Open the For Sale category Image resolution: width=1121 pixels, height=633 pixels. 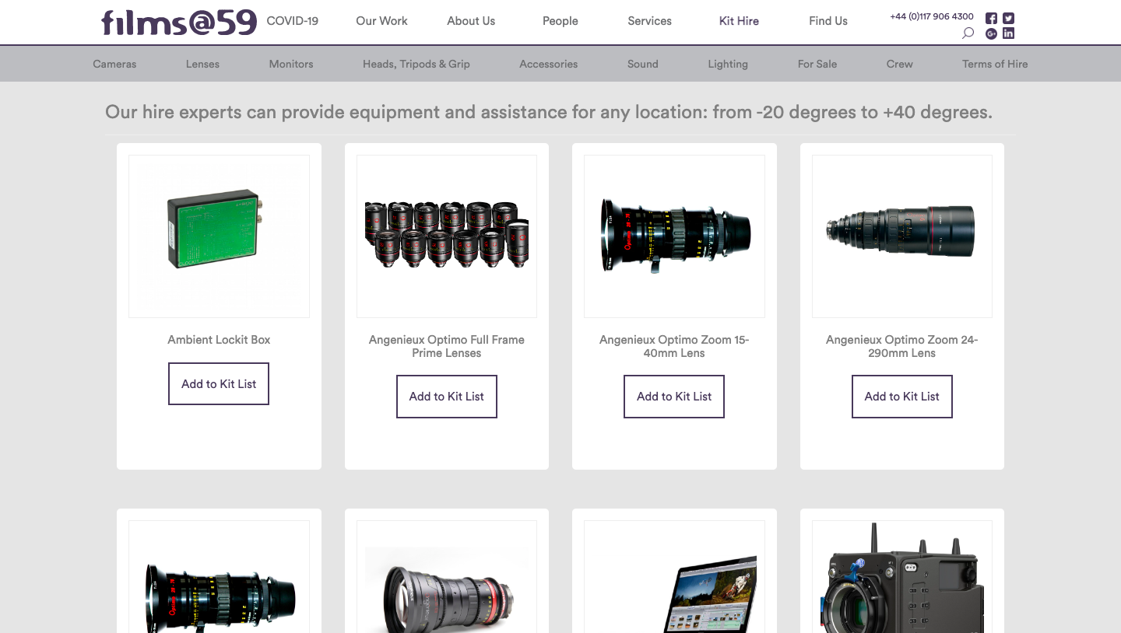[817, 64]
